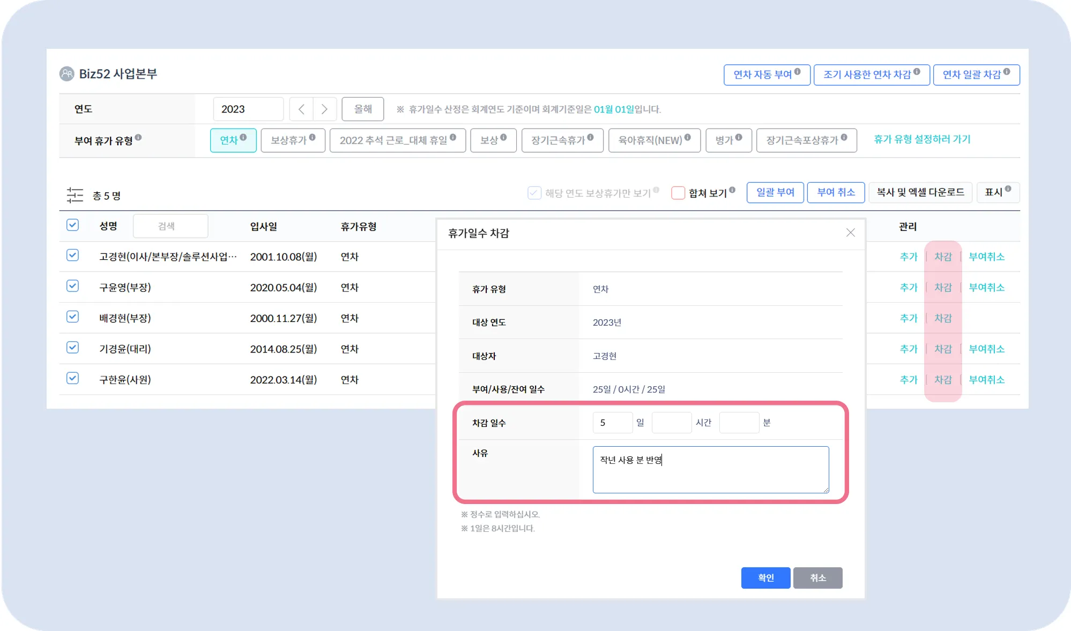Close the 휴가일수 차감 dialog with X
1071x631 pixels.
850,232
